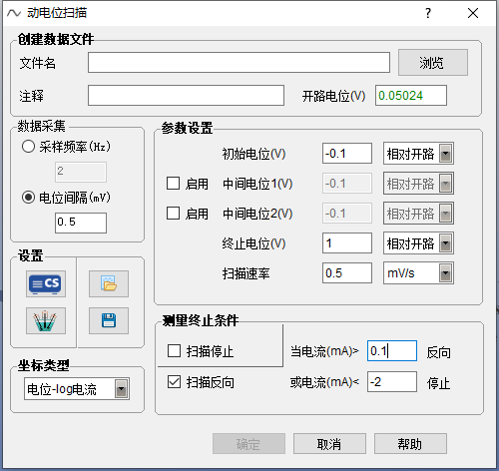
Task: Check the 扫描停止 checkbox
Action: pyautogui.click(x=174, y=351)
